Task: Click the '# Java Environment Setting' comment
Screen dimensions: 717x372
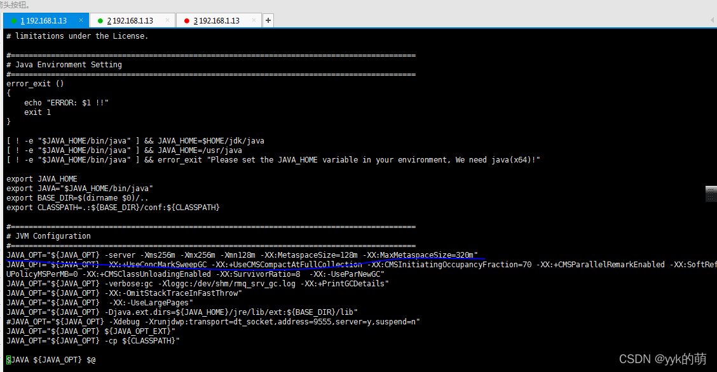Action: 64,65
